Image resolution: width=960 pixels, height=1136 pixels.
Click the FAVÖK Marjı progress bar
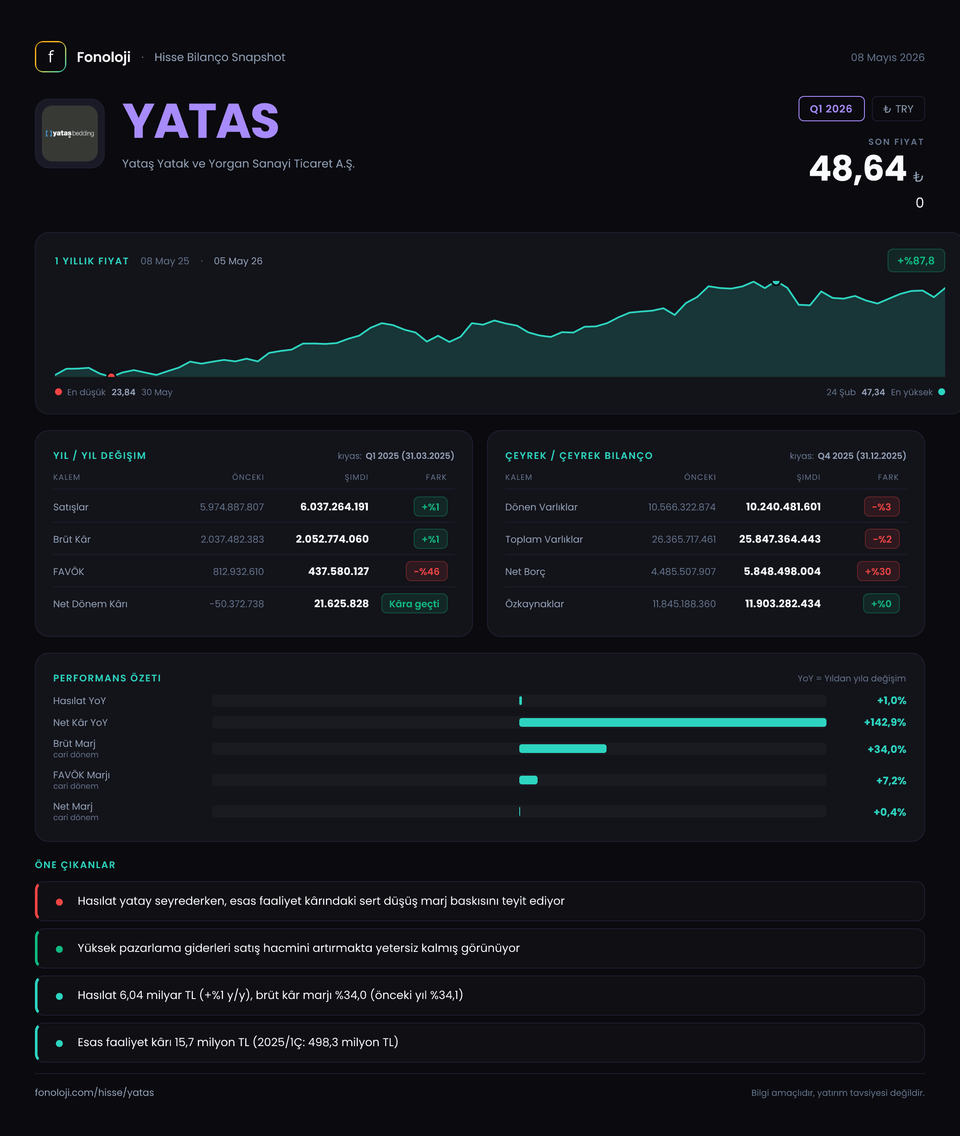pyautogui.click(x=519, y=780)
